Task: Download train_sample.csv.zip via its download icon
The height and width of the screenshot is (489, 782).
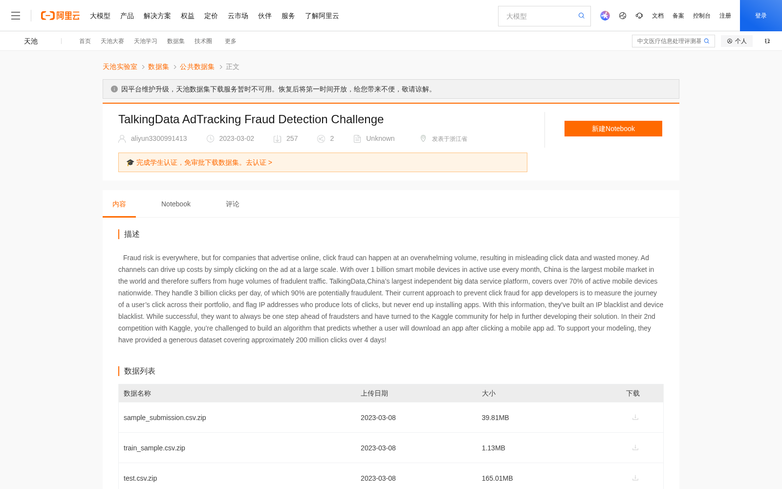Action: 635,447
